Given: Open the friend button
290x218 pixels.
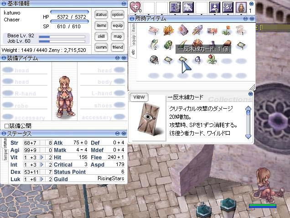Looking at the screenshot, I should click(118, 47).
